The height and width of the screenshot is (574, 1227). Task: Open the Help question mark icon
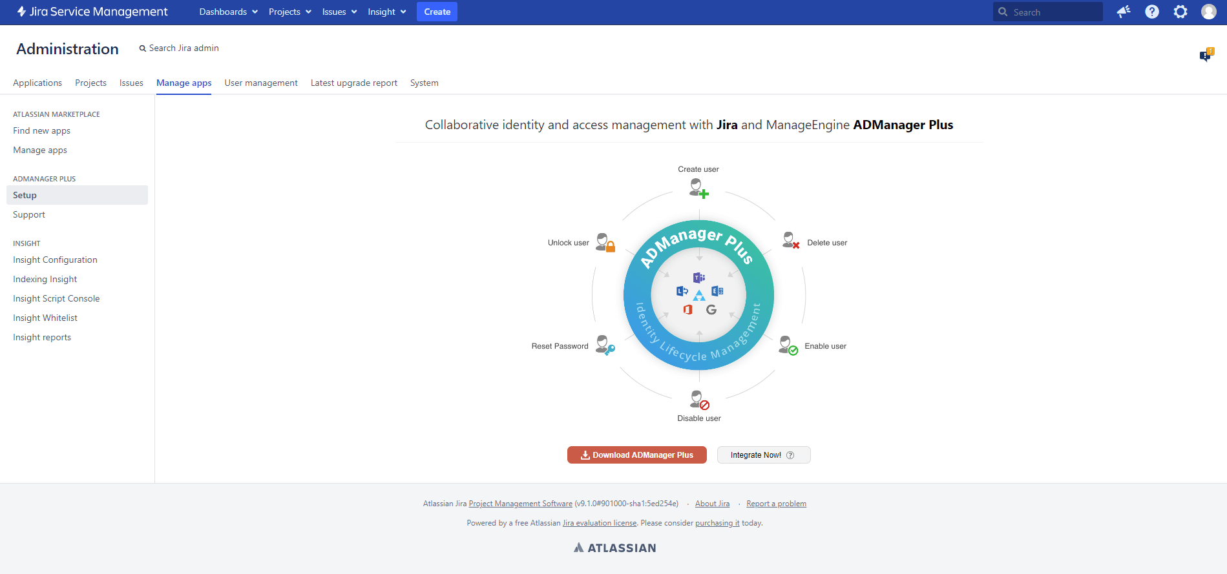coord(1152,12)
